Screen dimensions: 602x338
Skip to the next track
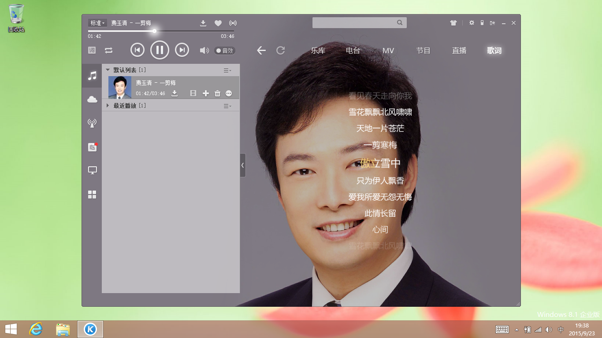(x=182, y=50)
